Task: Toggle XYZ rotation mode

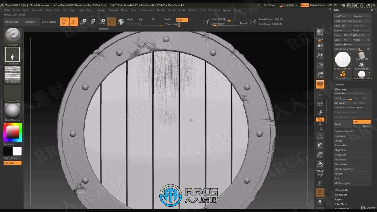Action: click(320, 120)
